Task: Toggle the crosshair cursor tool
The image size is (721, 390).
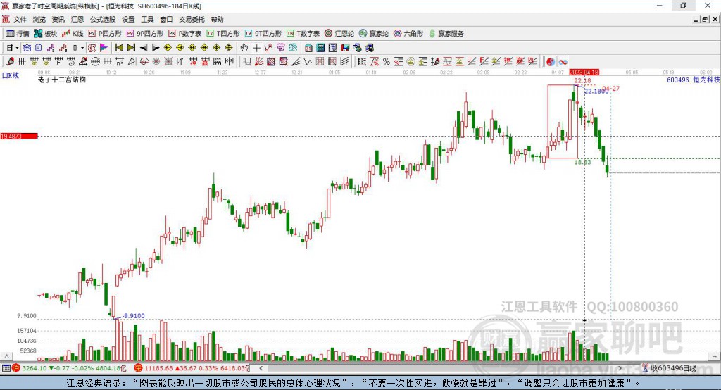Action: [256, 48]
